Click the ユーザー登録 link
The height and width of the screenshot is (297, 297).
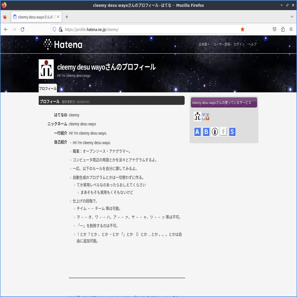coord(222,44)
